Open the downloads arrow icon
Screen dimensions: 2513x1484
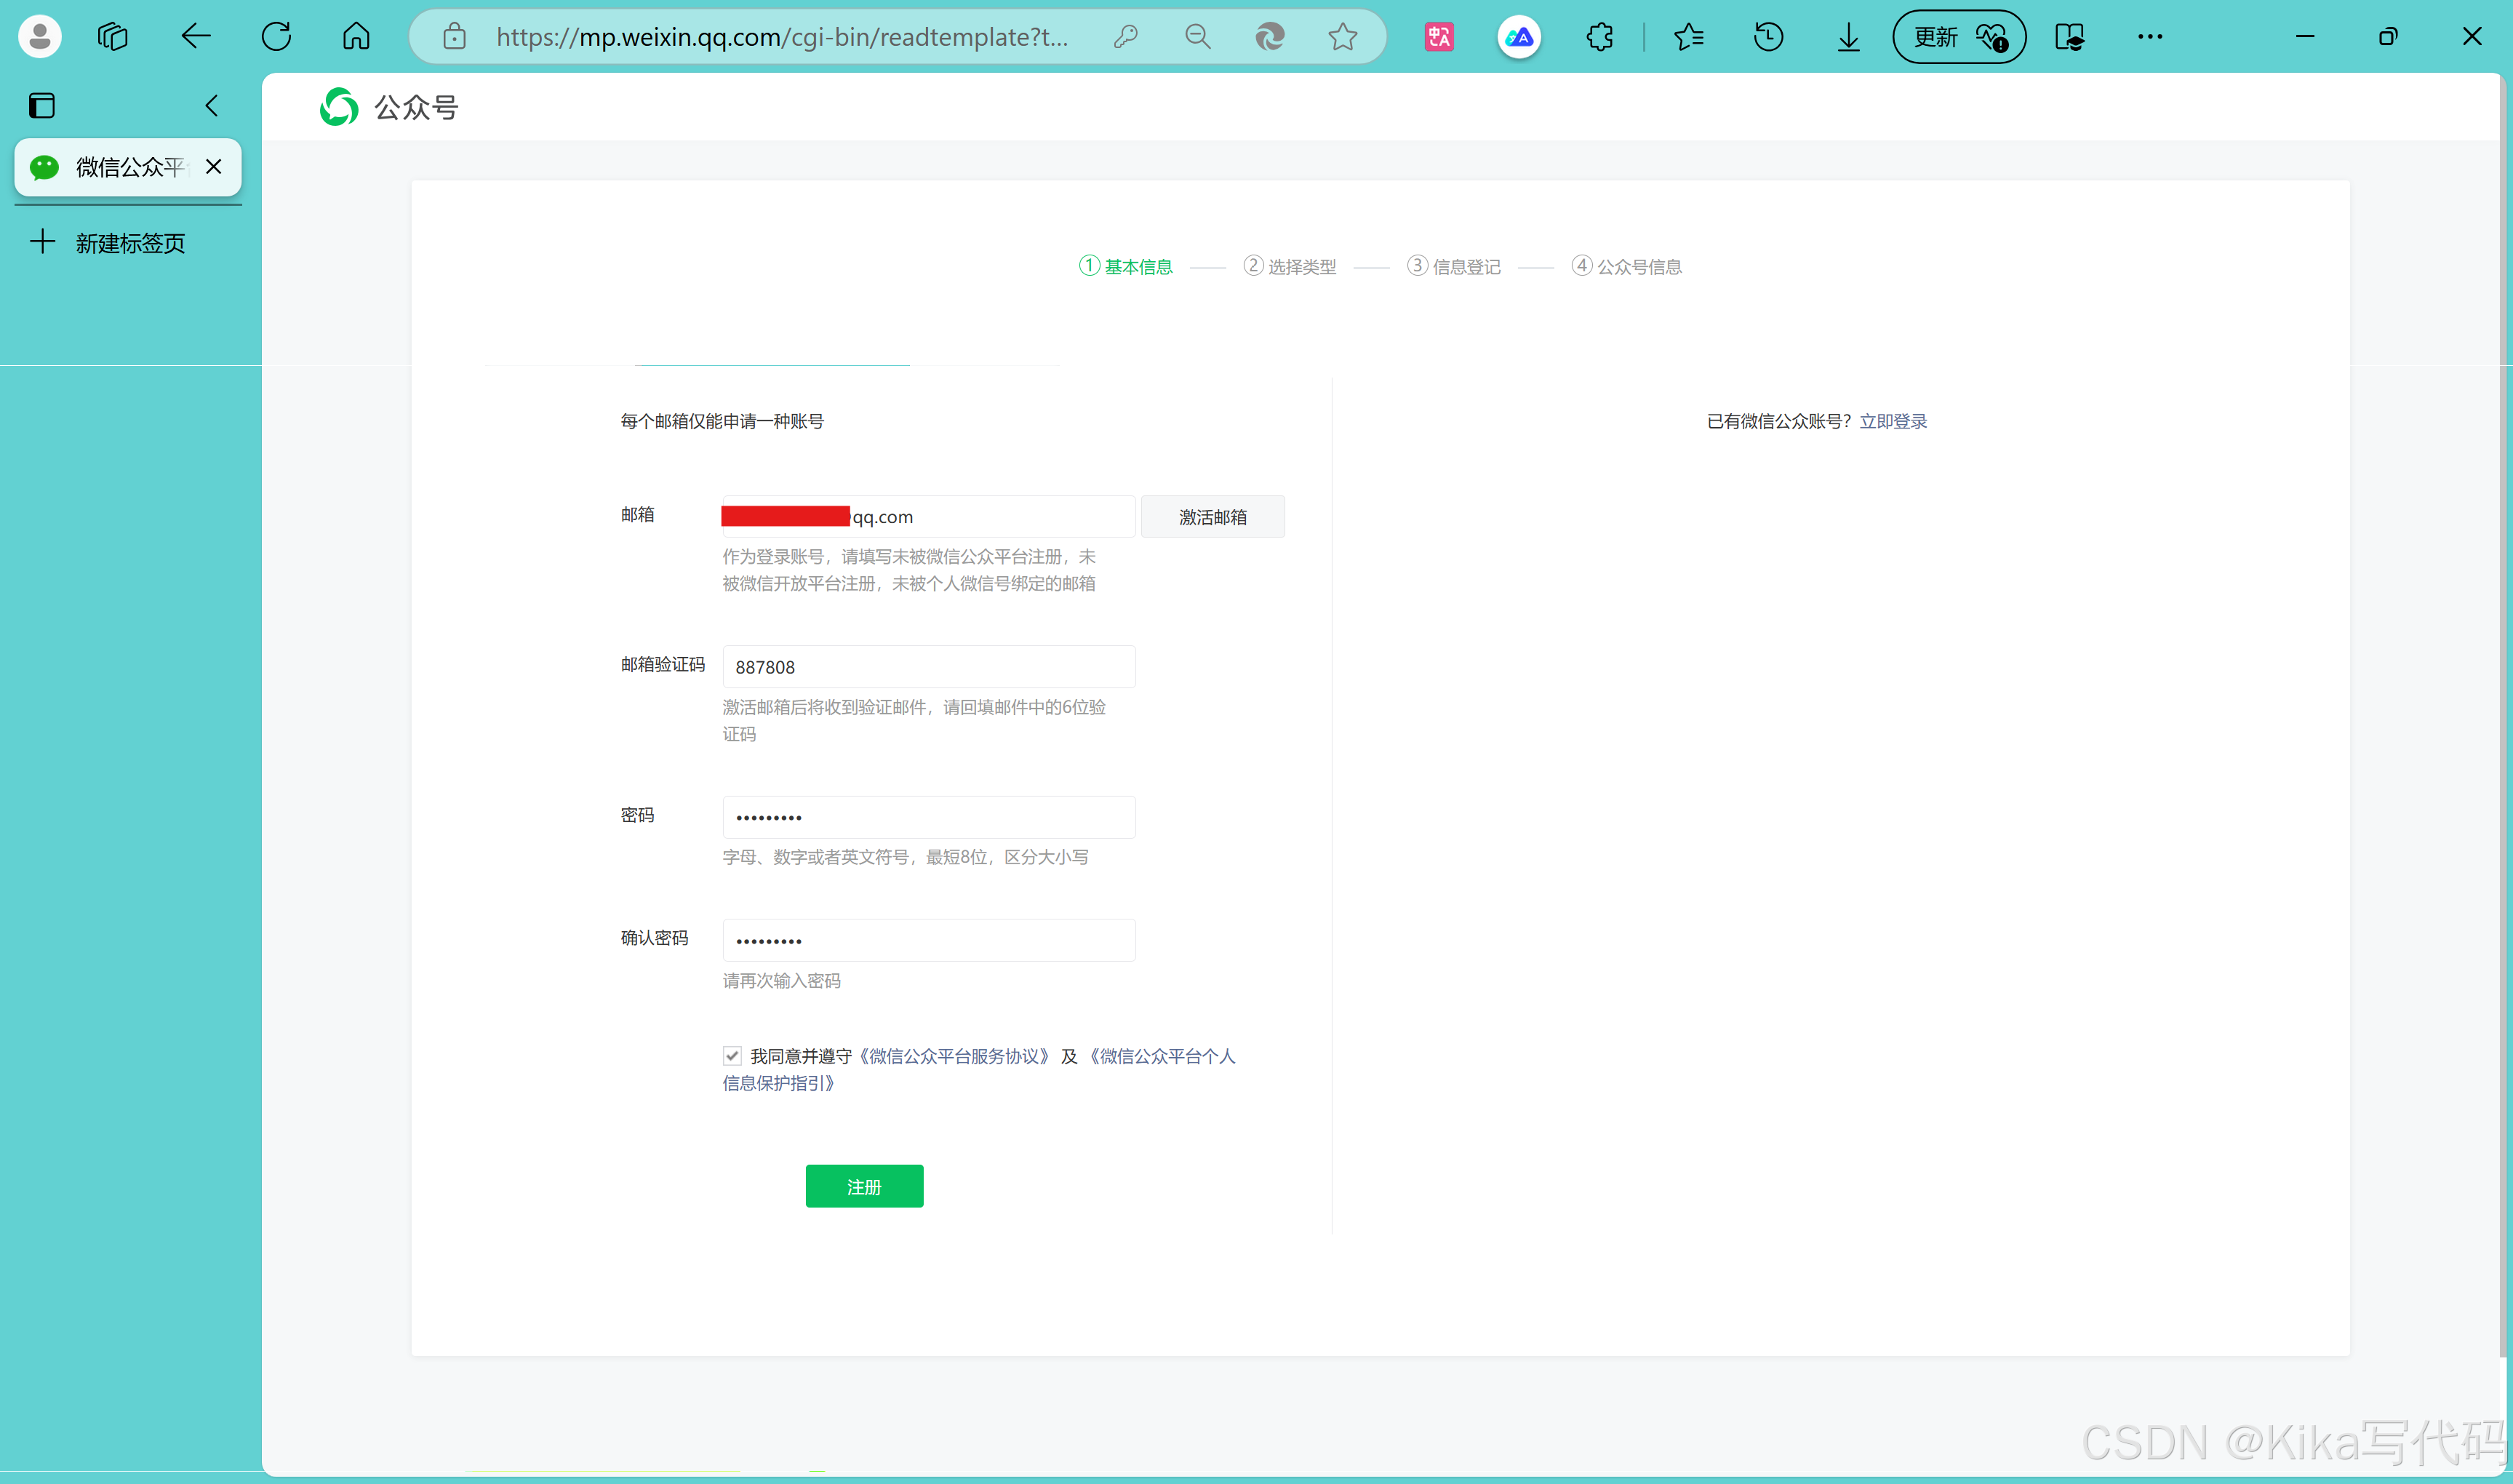click(1848, 37)
